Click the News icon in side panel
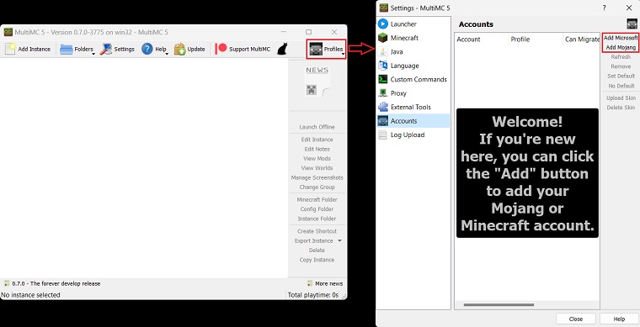 click(317, 82)
